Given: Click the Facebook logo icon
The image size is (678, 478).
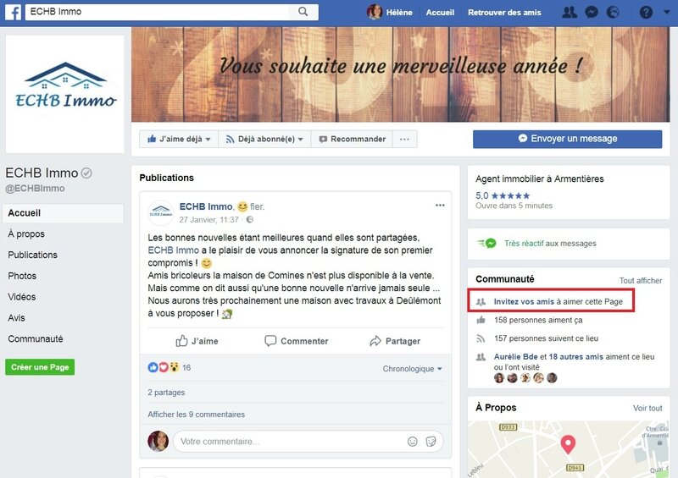Looking at the screenshot, I should (x=13, y=12).
